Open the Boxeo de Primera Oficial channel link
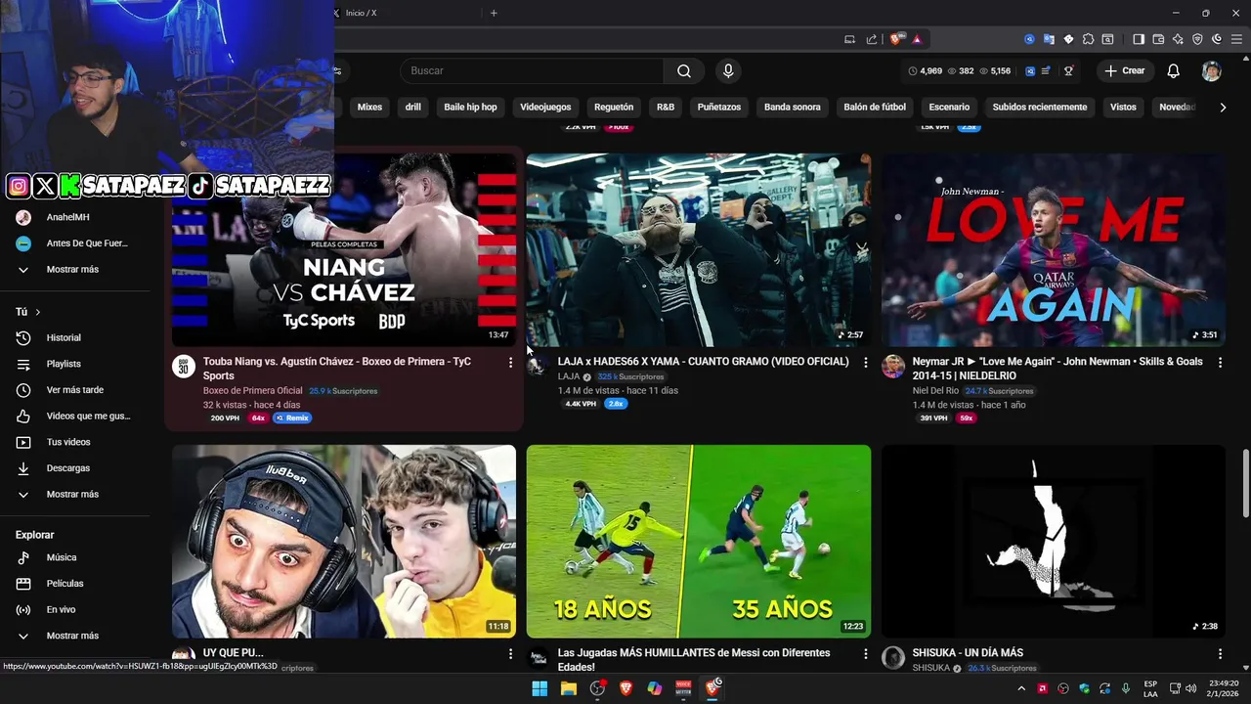Image resolution: width=1251 pixels, height=704 pixels. click(253, 391)
